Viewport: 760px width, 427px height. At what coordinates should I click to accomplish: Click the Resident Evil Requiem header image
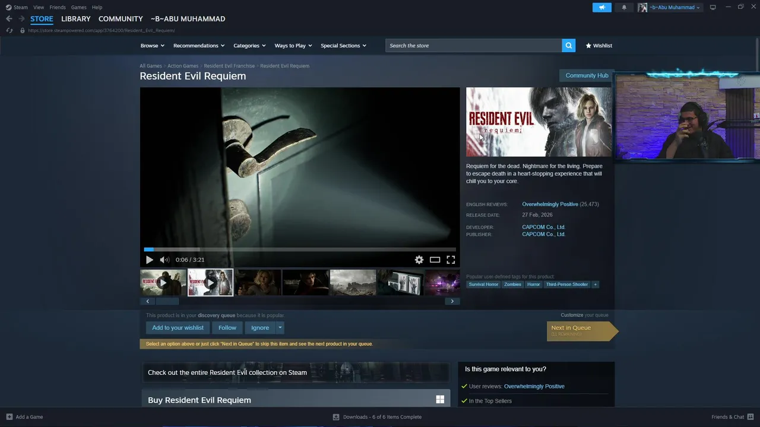(x=539, y=122)
